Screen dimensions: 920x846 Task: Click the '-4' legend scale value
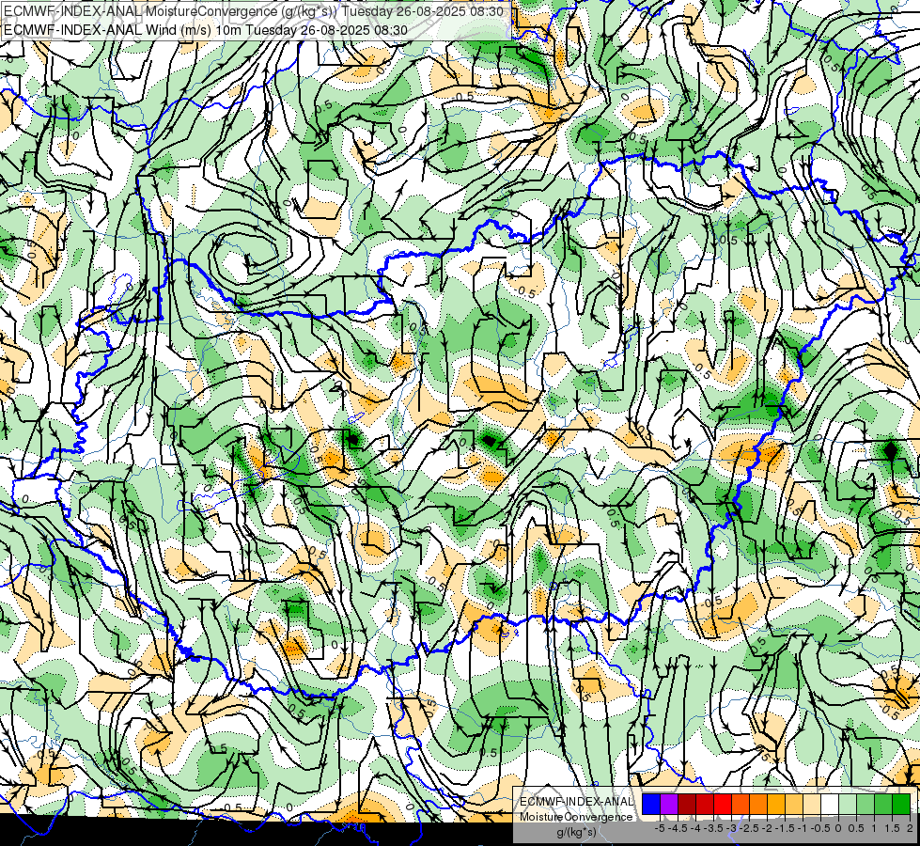695,828
